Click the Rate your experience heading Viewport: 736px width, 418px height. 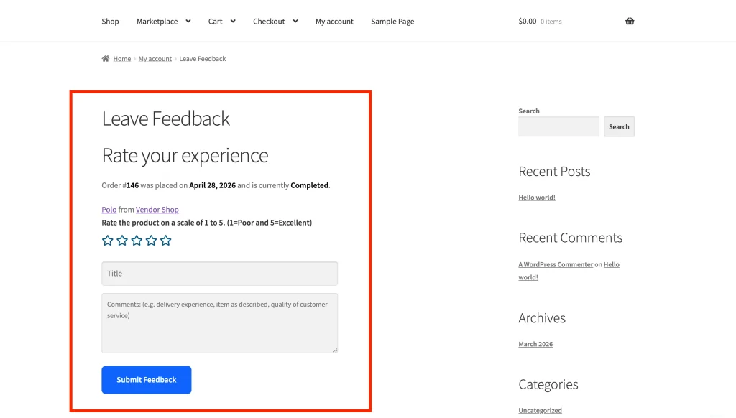click(185, 155)
